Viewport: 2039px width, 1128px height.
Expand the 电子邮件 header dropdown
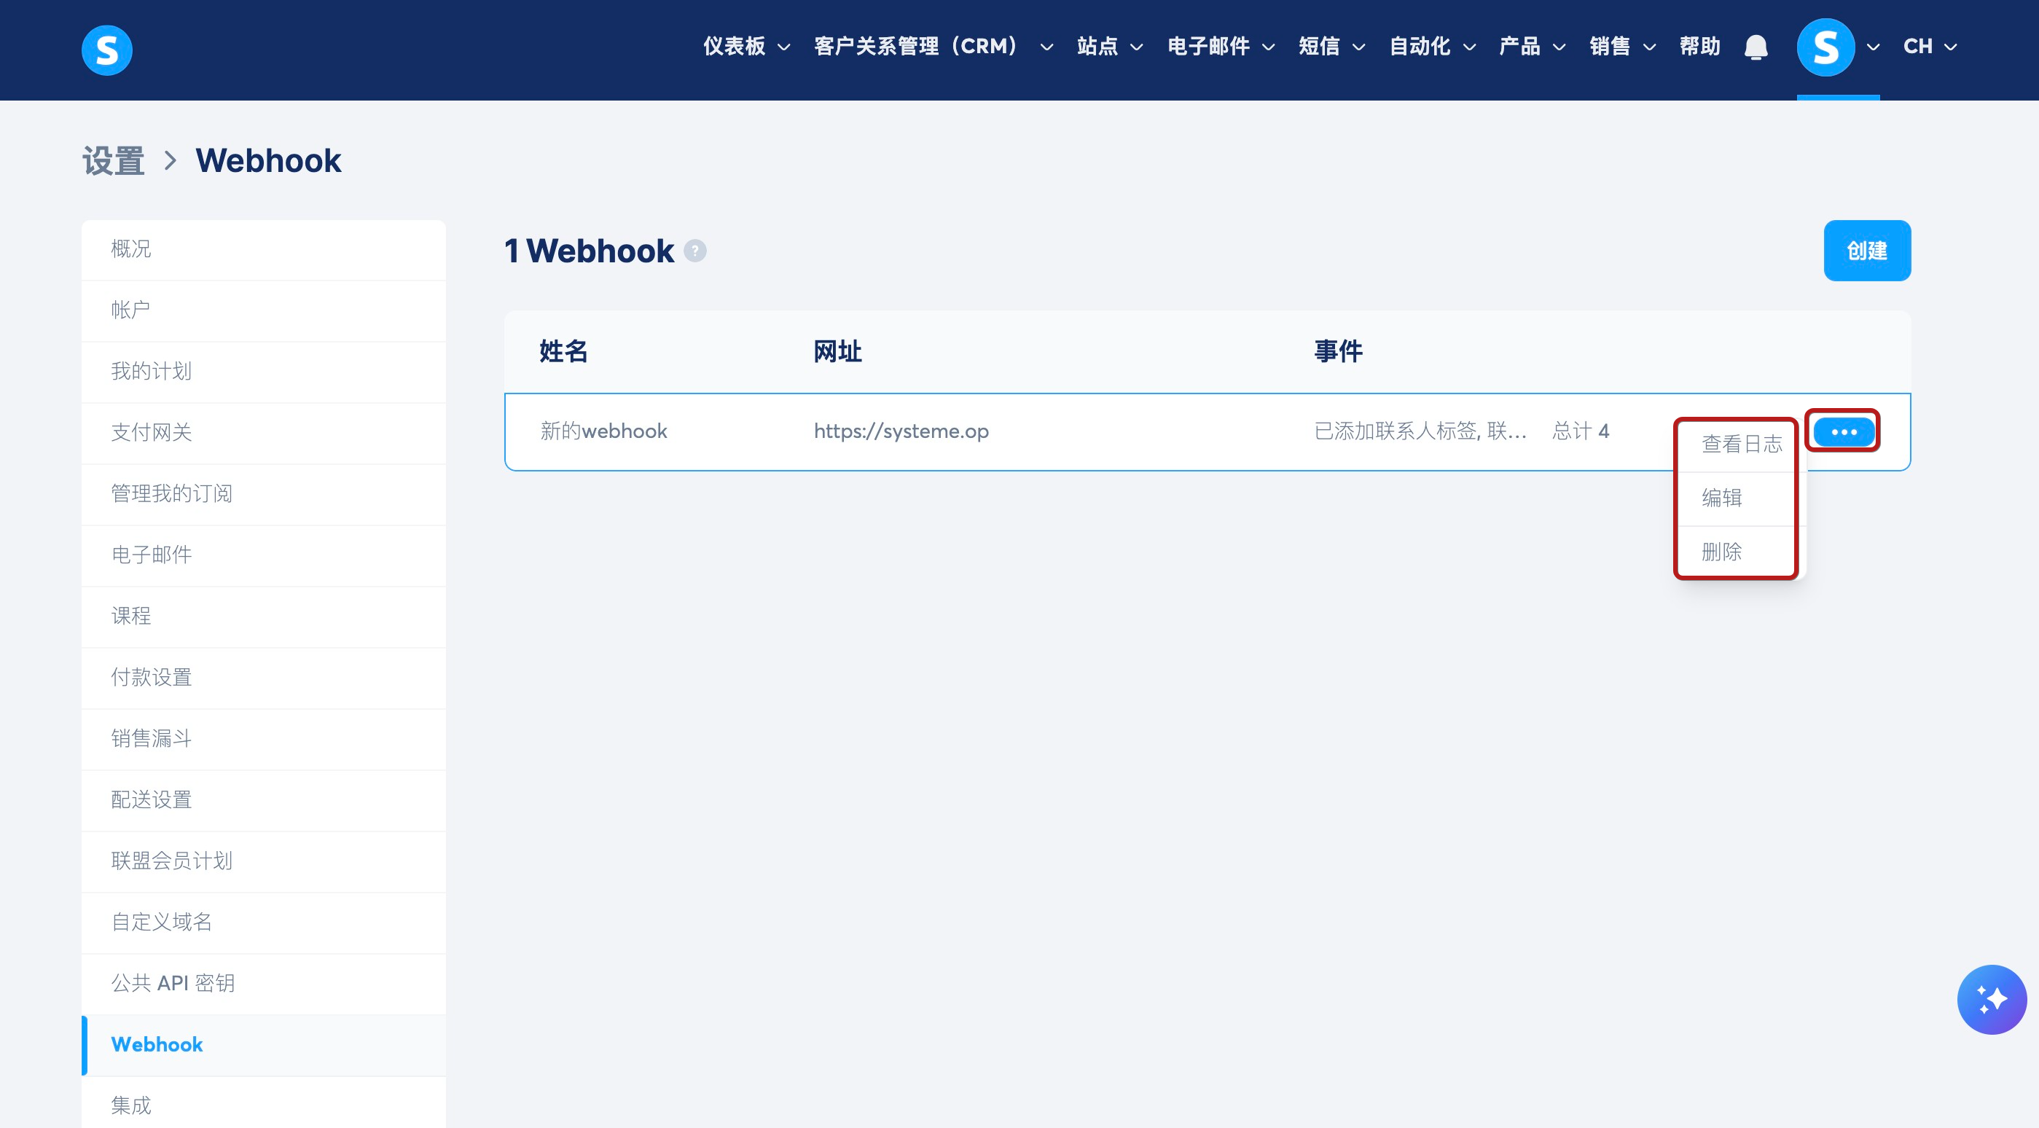[x=1220, y=47]
